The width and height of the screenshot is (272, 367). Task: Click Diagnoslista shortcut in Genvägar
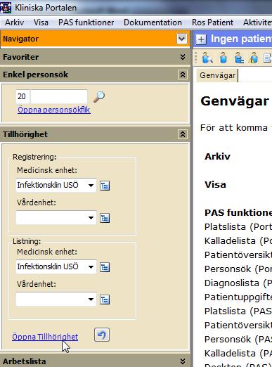pyautogui.click(x=238, y=283)
